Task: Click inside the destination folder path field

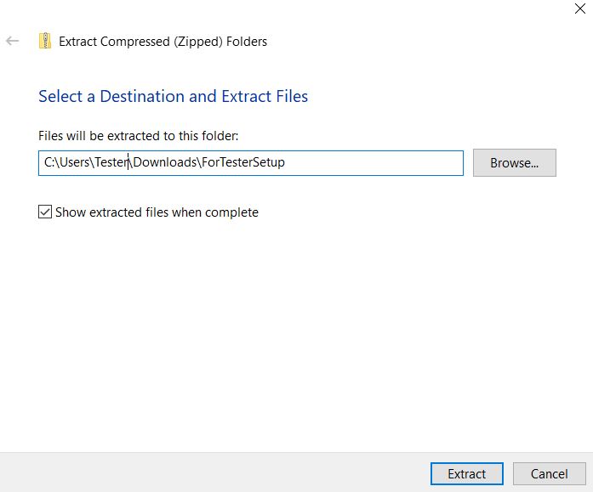Action: pyautogui.click(x=250, y=163)
